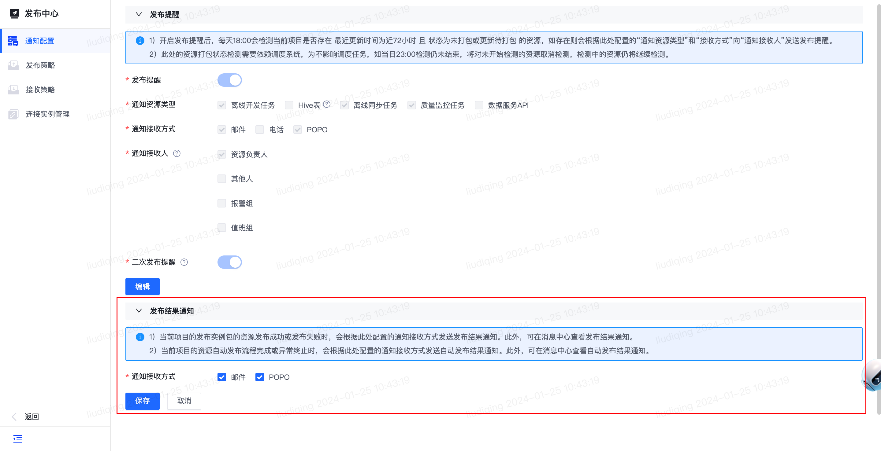Open the floating robot assistant

[872, 376]
